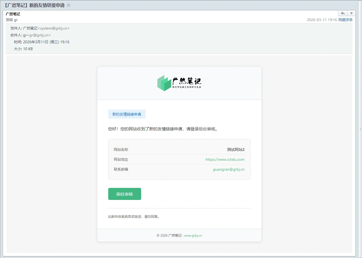Screen dimensions: 362x258
Task: Open the www.grbj.cn footer link
Action: pos(193,236)
